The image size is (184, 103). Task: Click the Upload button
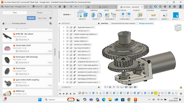pos(31,18)
